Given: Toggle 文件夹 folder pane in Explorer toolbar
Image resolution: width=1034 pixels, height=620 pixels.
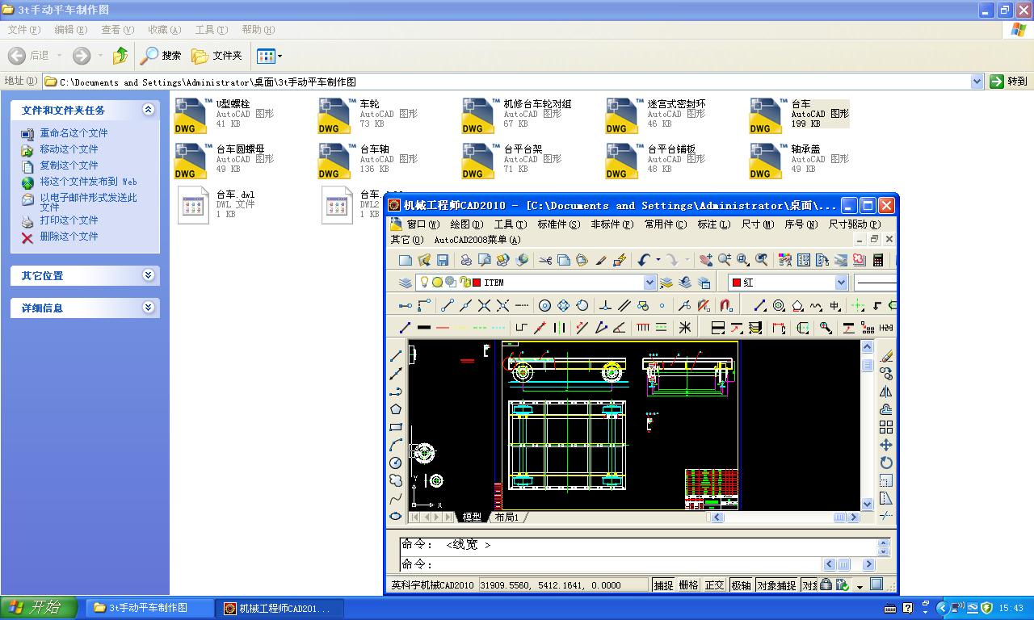Looking at the screenshot, I should [216, 56].
